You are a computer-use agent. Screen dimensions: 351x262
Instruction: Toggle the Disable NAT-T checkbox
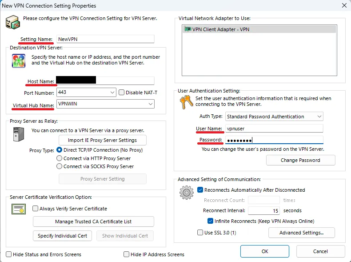point(121,93)
